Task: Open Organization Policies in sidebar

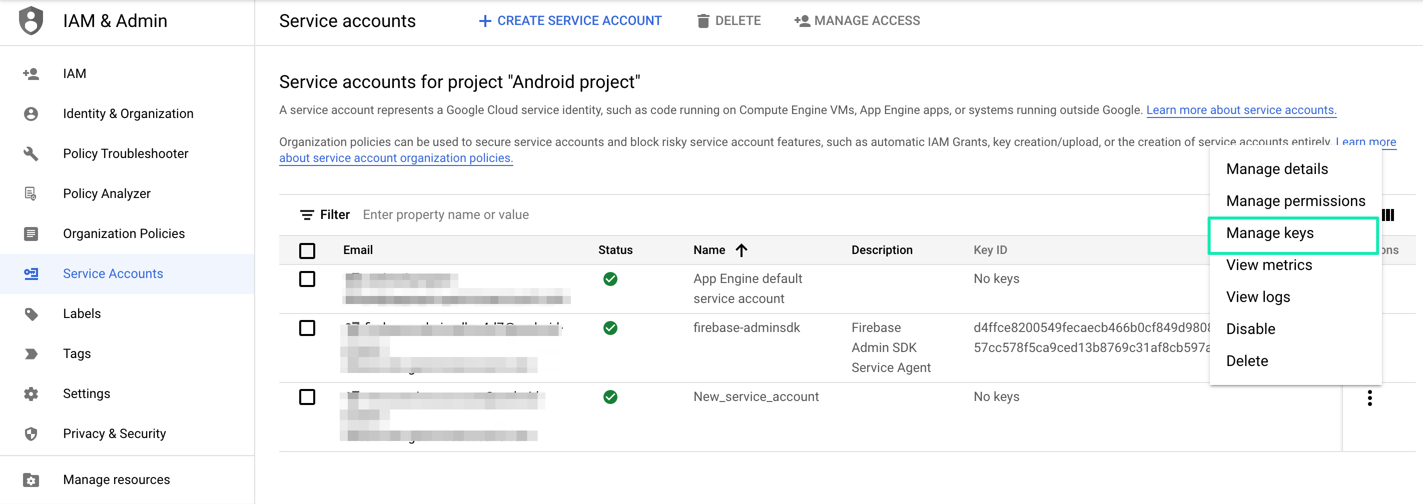Action: click(x=127, y=233)
